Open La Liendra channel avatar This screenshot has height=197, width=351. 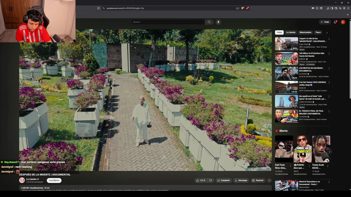(22, 180)
